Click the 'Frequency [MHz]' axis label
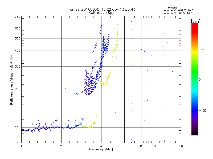The height and width of the screenshot is (159, 213). click(101, 149)
